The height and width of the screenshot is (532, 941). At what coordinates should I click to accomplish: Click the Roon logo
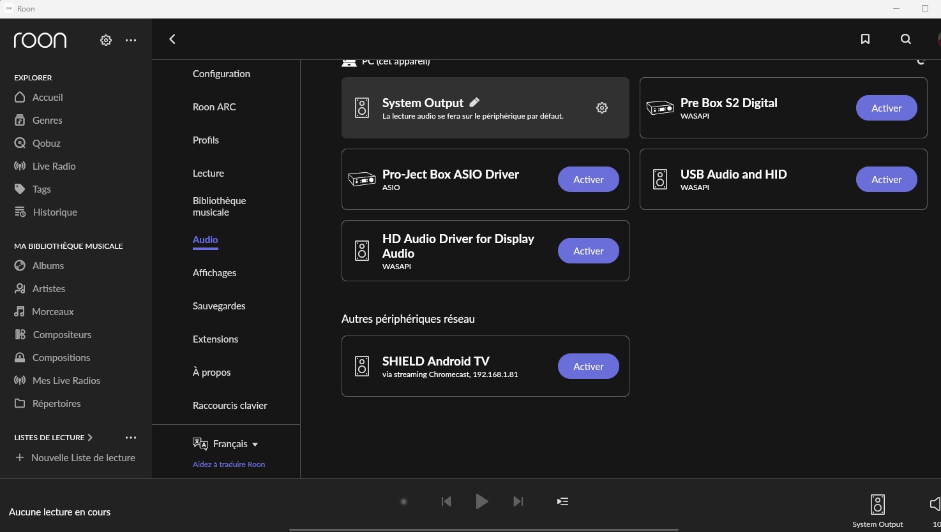[x=40, y=40]
